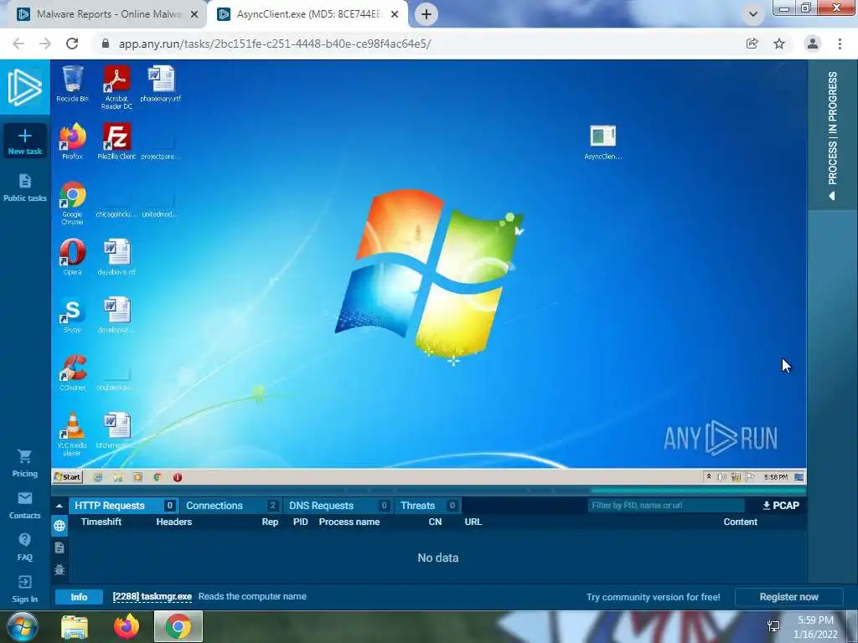
Task: Click host taskbar clock 5:59 PM
Action: [x=815, y=627]
